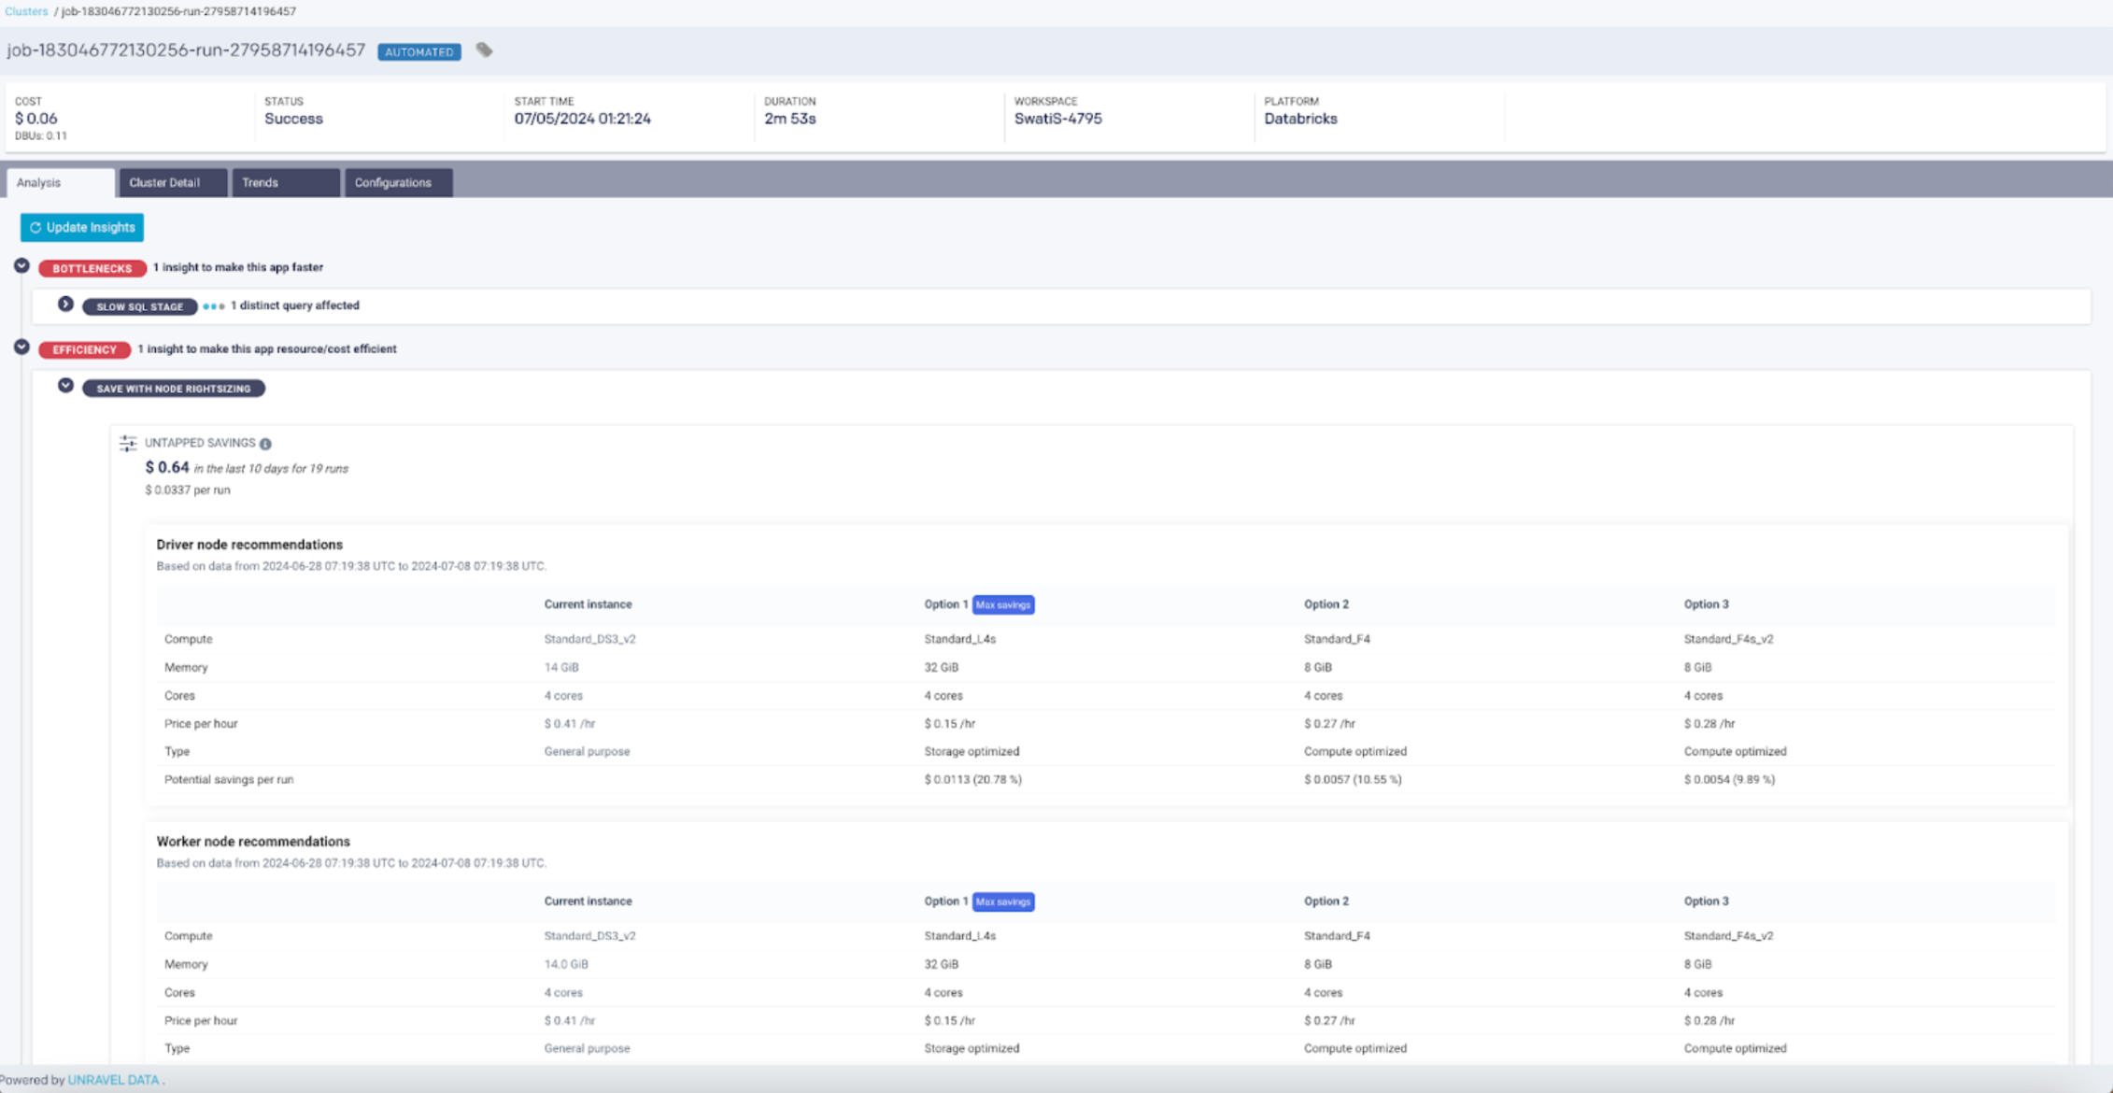Collapse the Efficiency section
The height and width of the screenshot is (1093, 2113).
click(21, 348)
